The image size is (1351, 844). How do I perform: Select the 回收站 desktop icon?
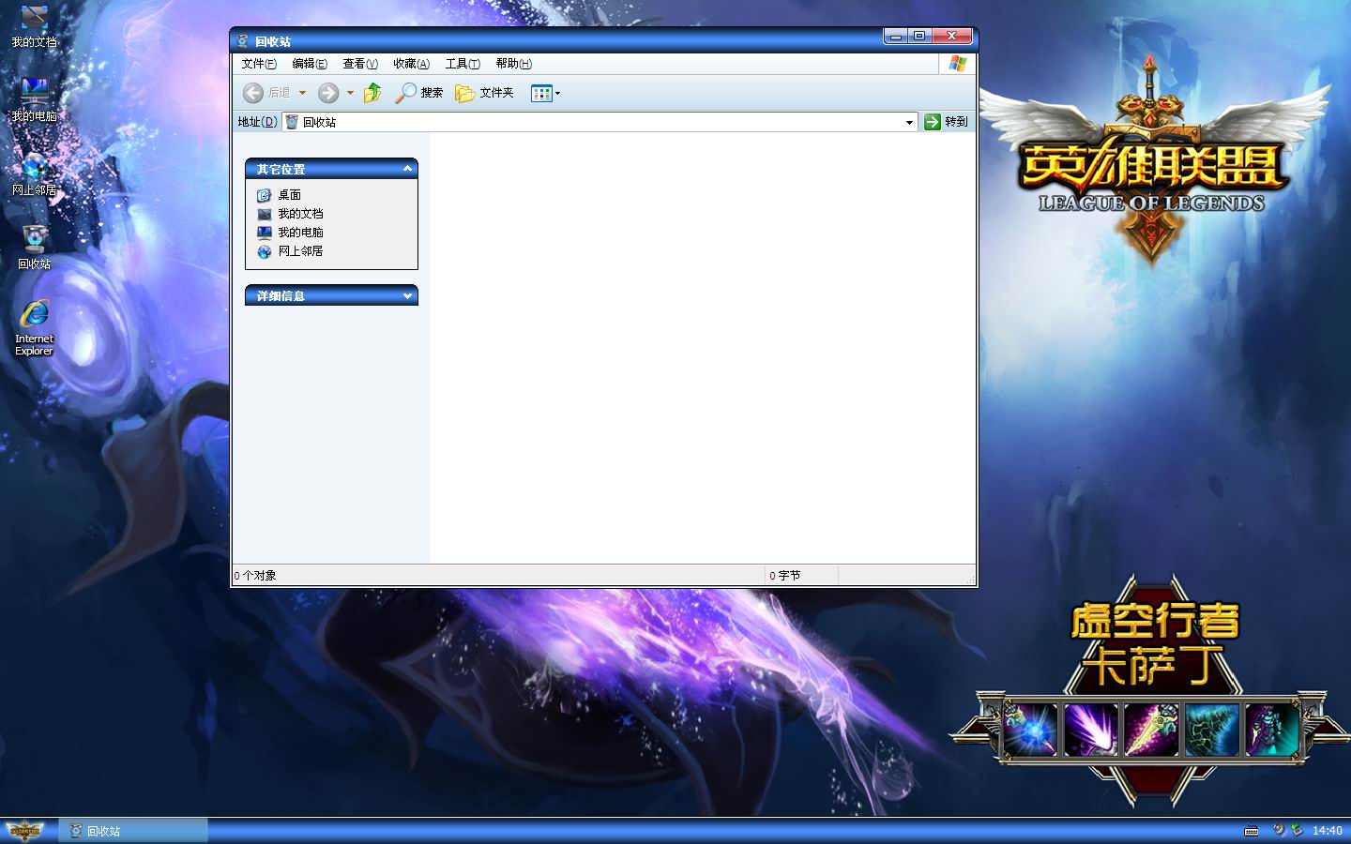[x=34, y=248]
